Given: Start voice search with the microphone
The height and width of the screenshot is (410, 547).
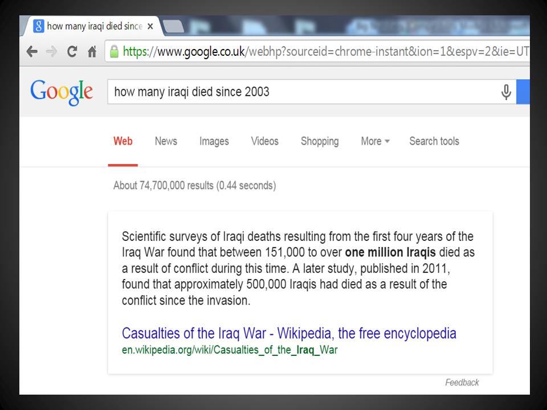Looking at the screenshot, I should click(505, 92).
